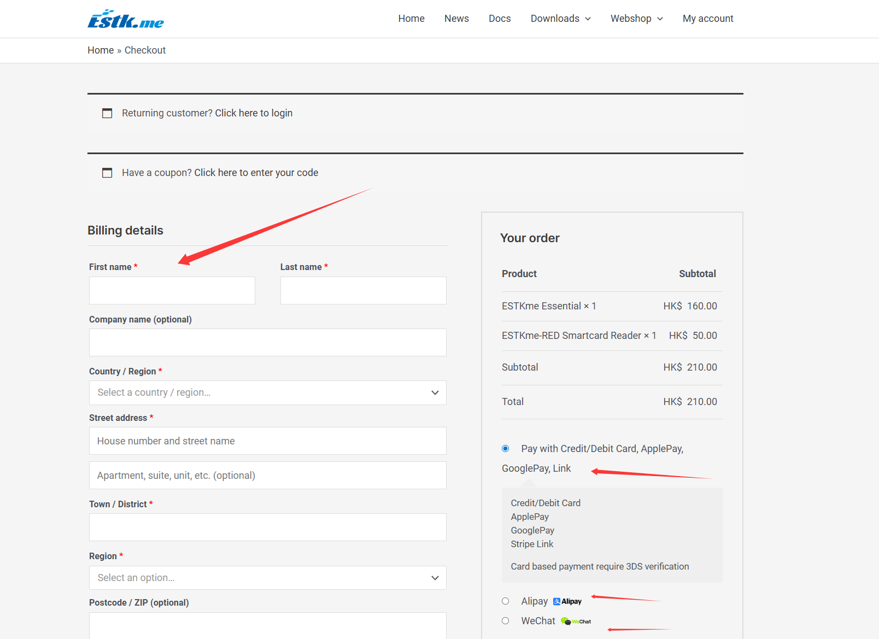
Task: Click the Webshop menu chevron icon
Action: coord(660,19)
